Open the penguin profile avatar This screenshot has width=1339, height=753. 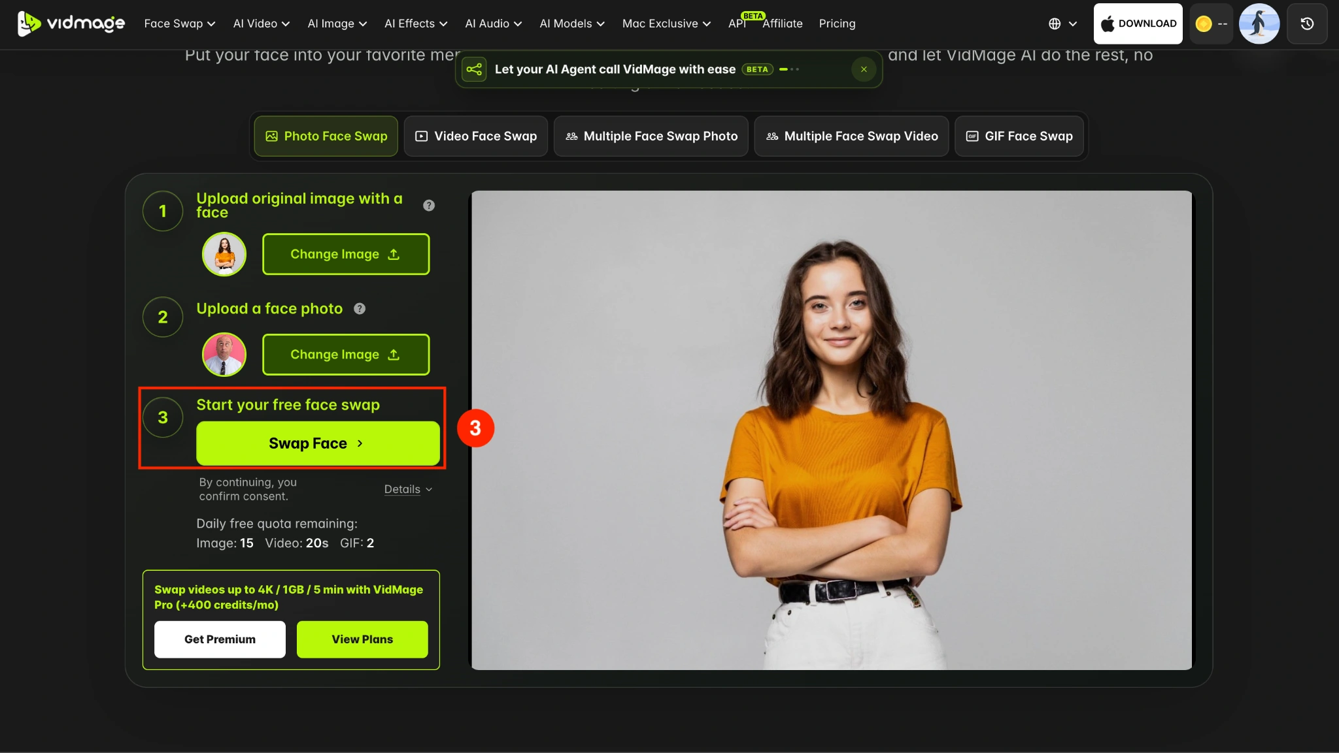[x=1259, y=24]
